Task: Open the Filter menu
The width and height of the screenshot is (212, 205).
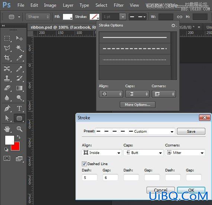Action: tap(119, 5)
